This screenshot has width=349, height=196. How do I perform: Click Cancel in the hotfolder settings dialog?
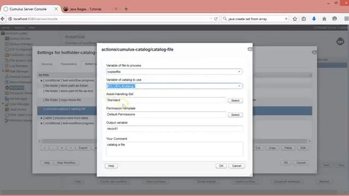point(301,163)
